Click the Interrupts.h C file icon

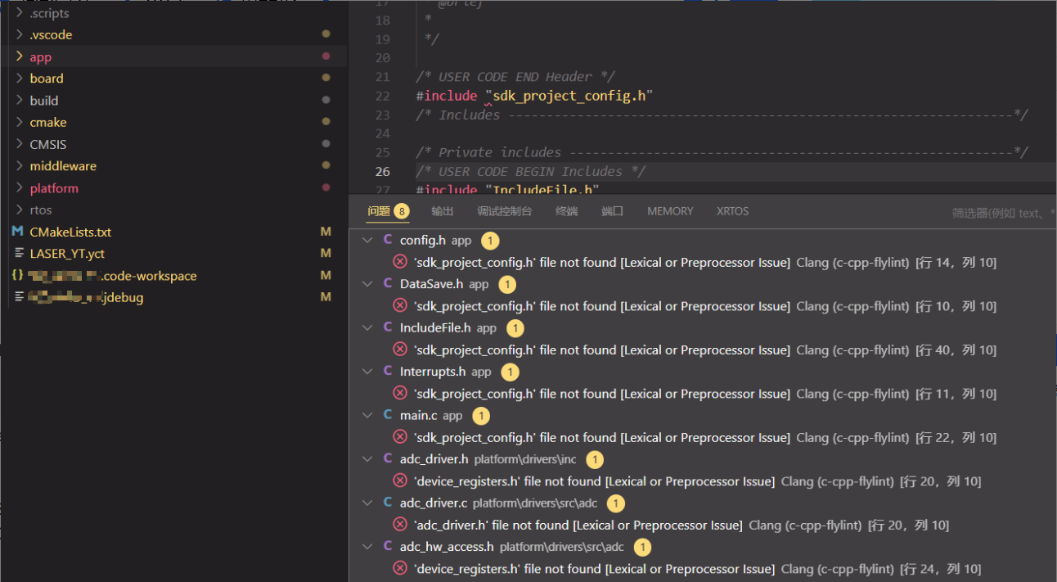coord(388,372)
